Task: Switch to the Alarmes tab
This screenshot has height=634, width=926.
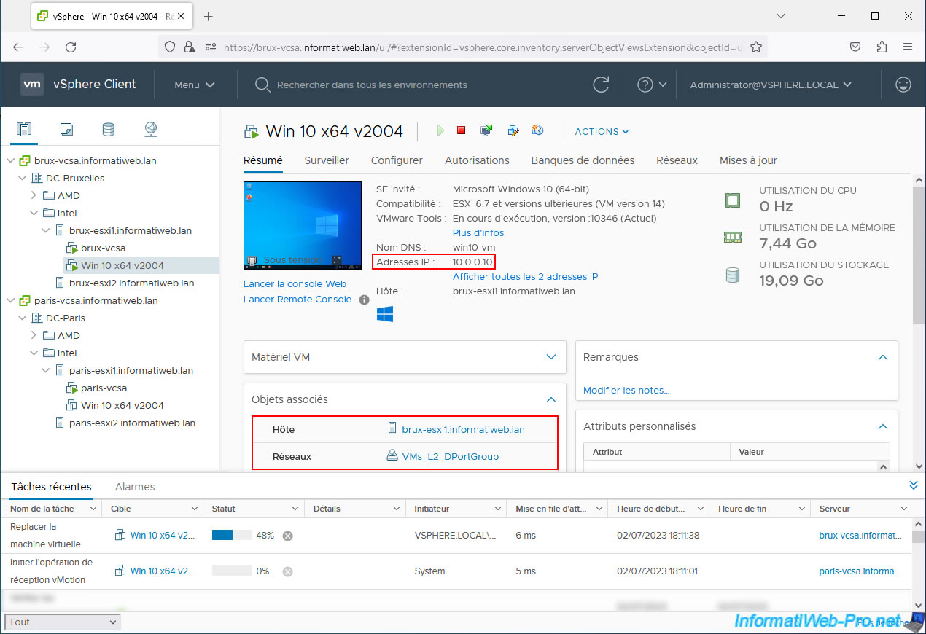Action: [x=135, y=487]
